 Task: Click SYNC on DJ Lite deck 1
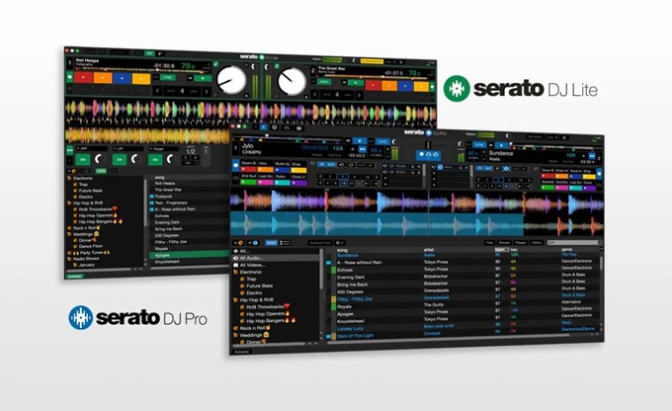(168, 78)
